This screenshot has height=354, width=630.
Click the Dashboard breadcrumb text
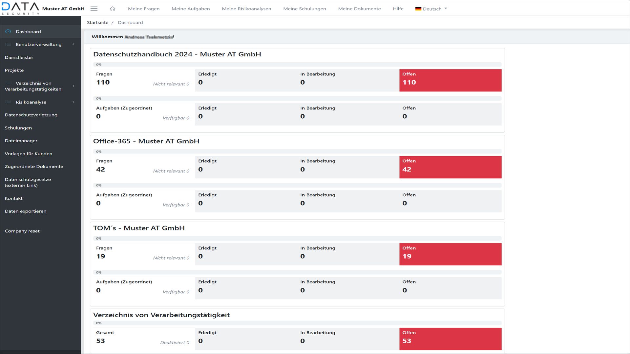(x=130, y=23)
